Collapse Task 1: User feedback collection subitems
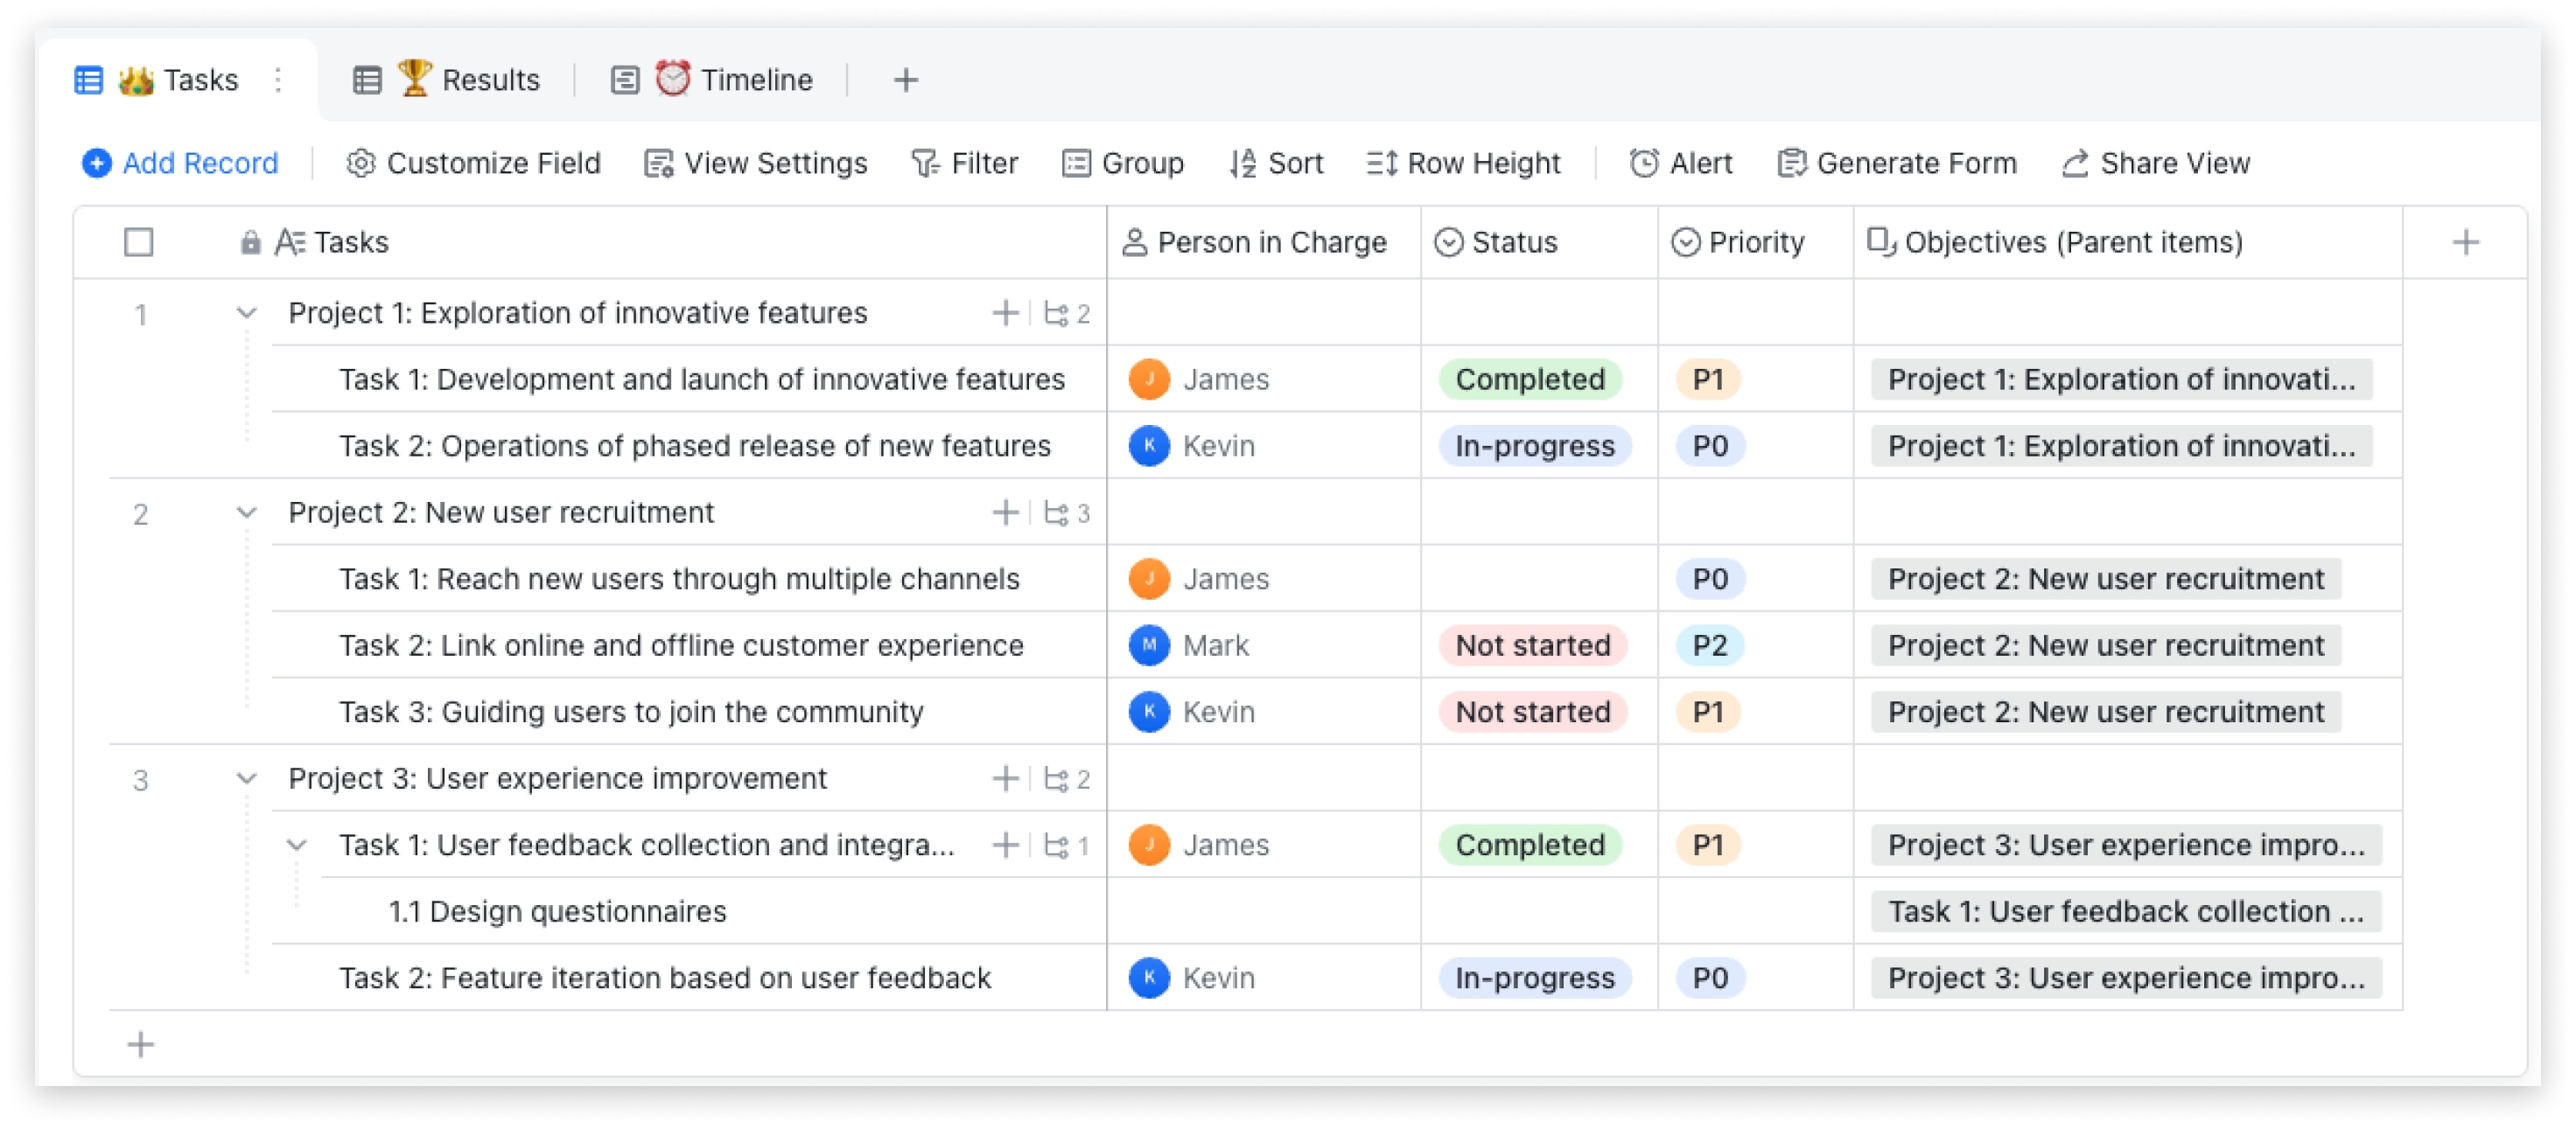 tap(294, 845)
